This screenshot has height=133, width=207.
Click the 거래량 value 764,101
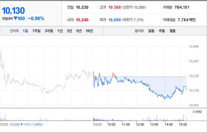point(182,7)
